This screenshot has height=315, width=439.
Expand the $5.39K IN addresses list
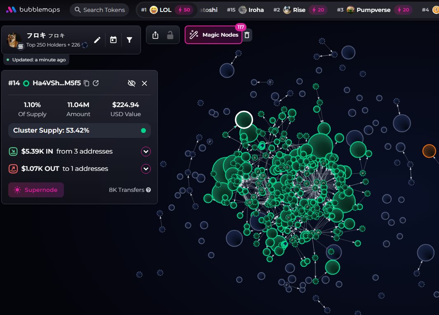click(146, 152)
